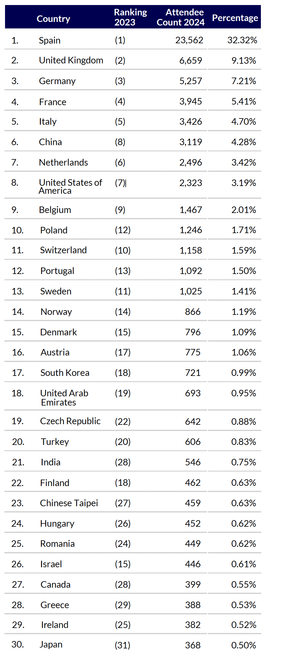Click Switzerland in the country column

pyautogui.click(x=63, y=250)
